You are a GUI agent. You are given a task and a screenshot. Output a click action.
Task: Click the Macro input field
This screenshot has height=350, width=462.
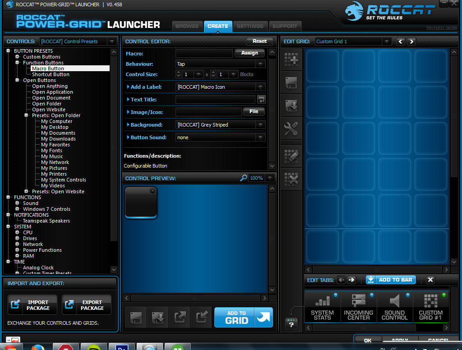click(x=204, y=53)
